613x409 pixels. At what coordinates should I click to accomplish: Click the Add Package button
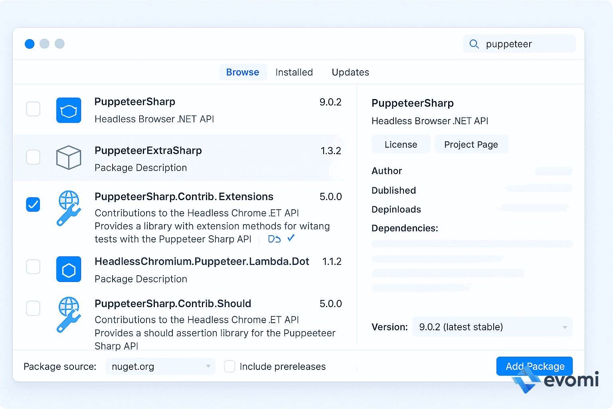535,366
